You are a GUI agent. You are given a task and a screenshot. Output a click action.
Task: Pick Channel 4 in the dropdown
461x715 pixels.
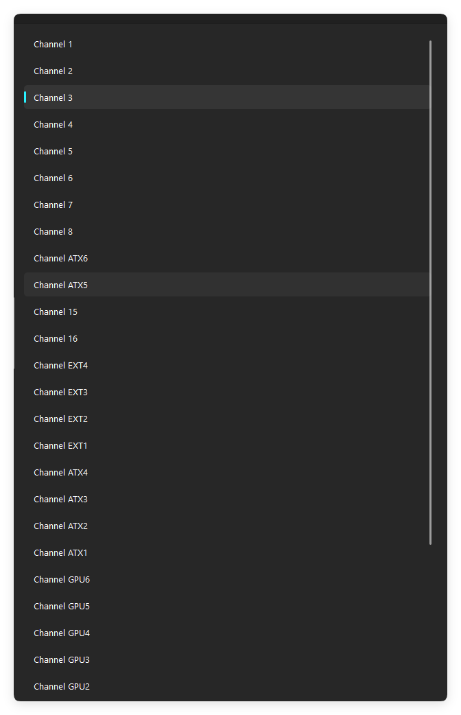point(228,124)
